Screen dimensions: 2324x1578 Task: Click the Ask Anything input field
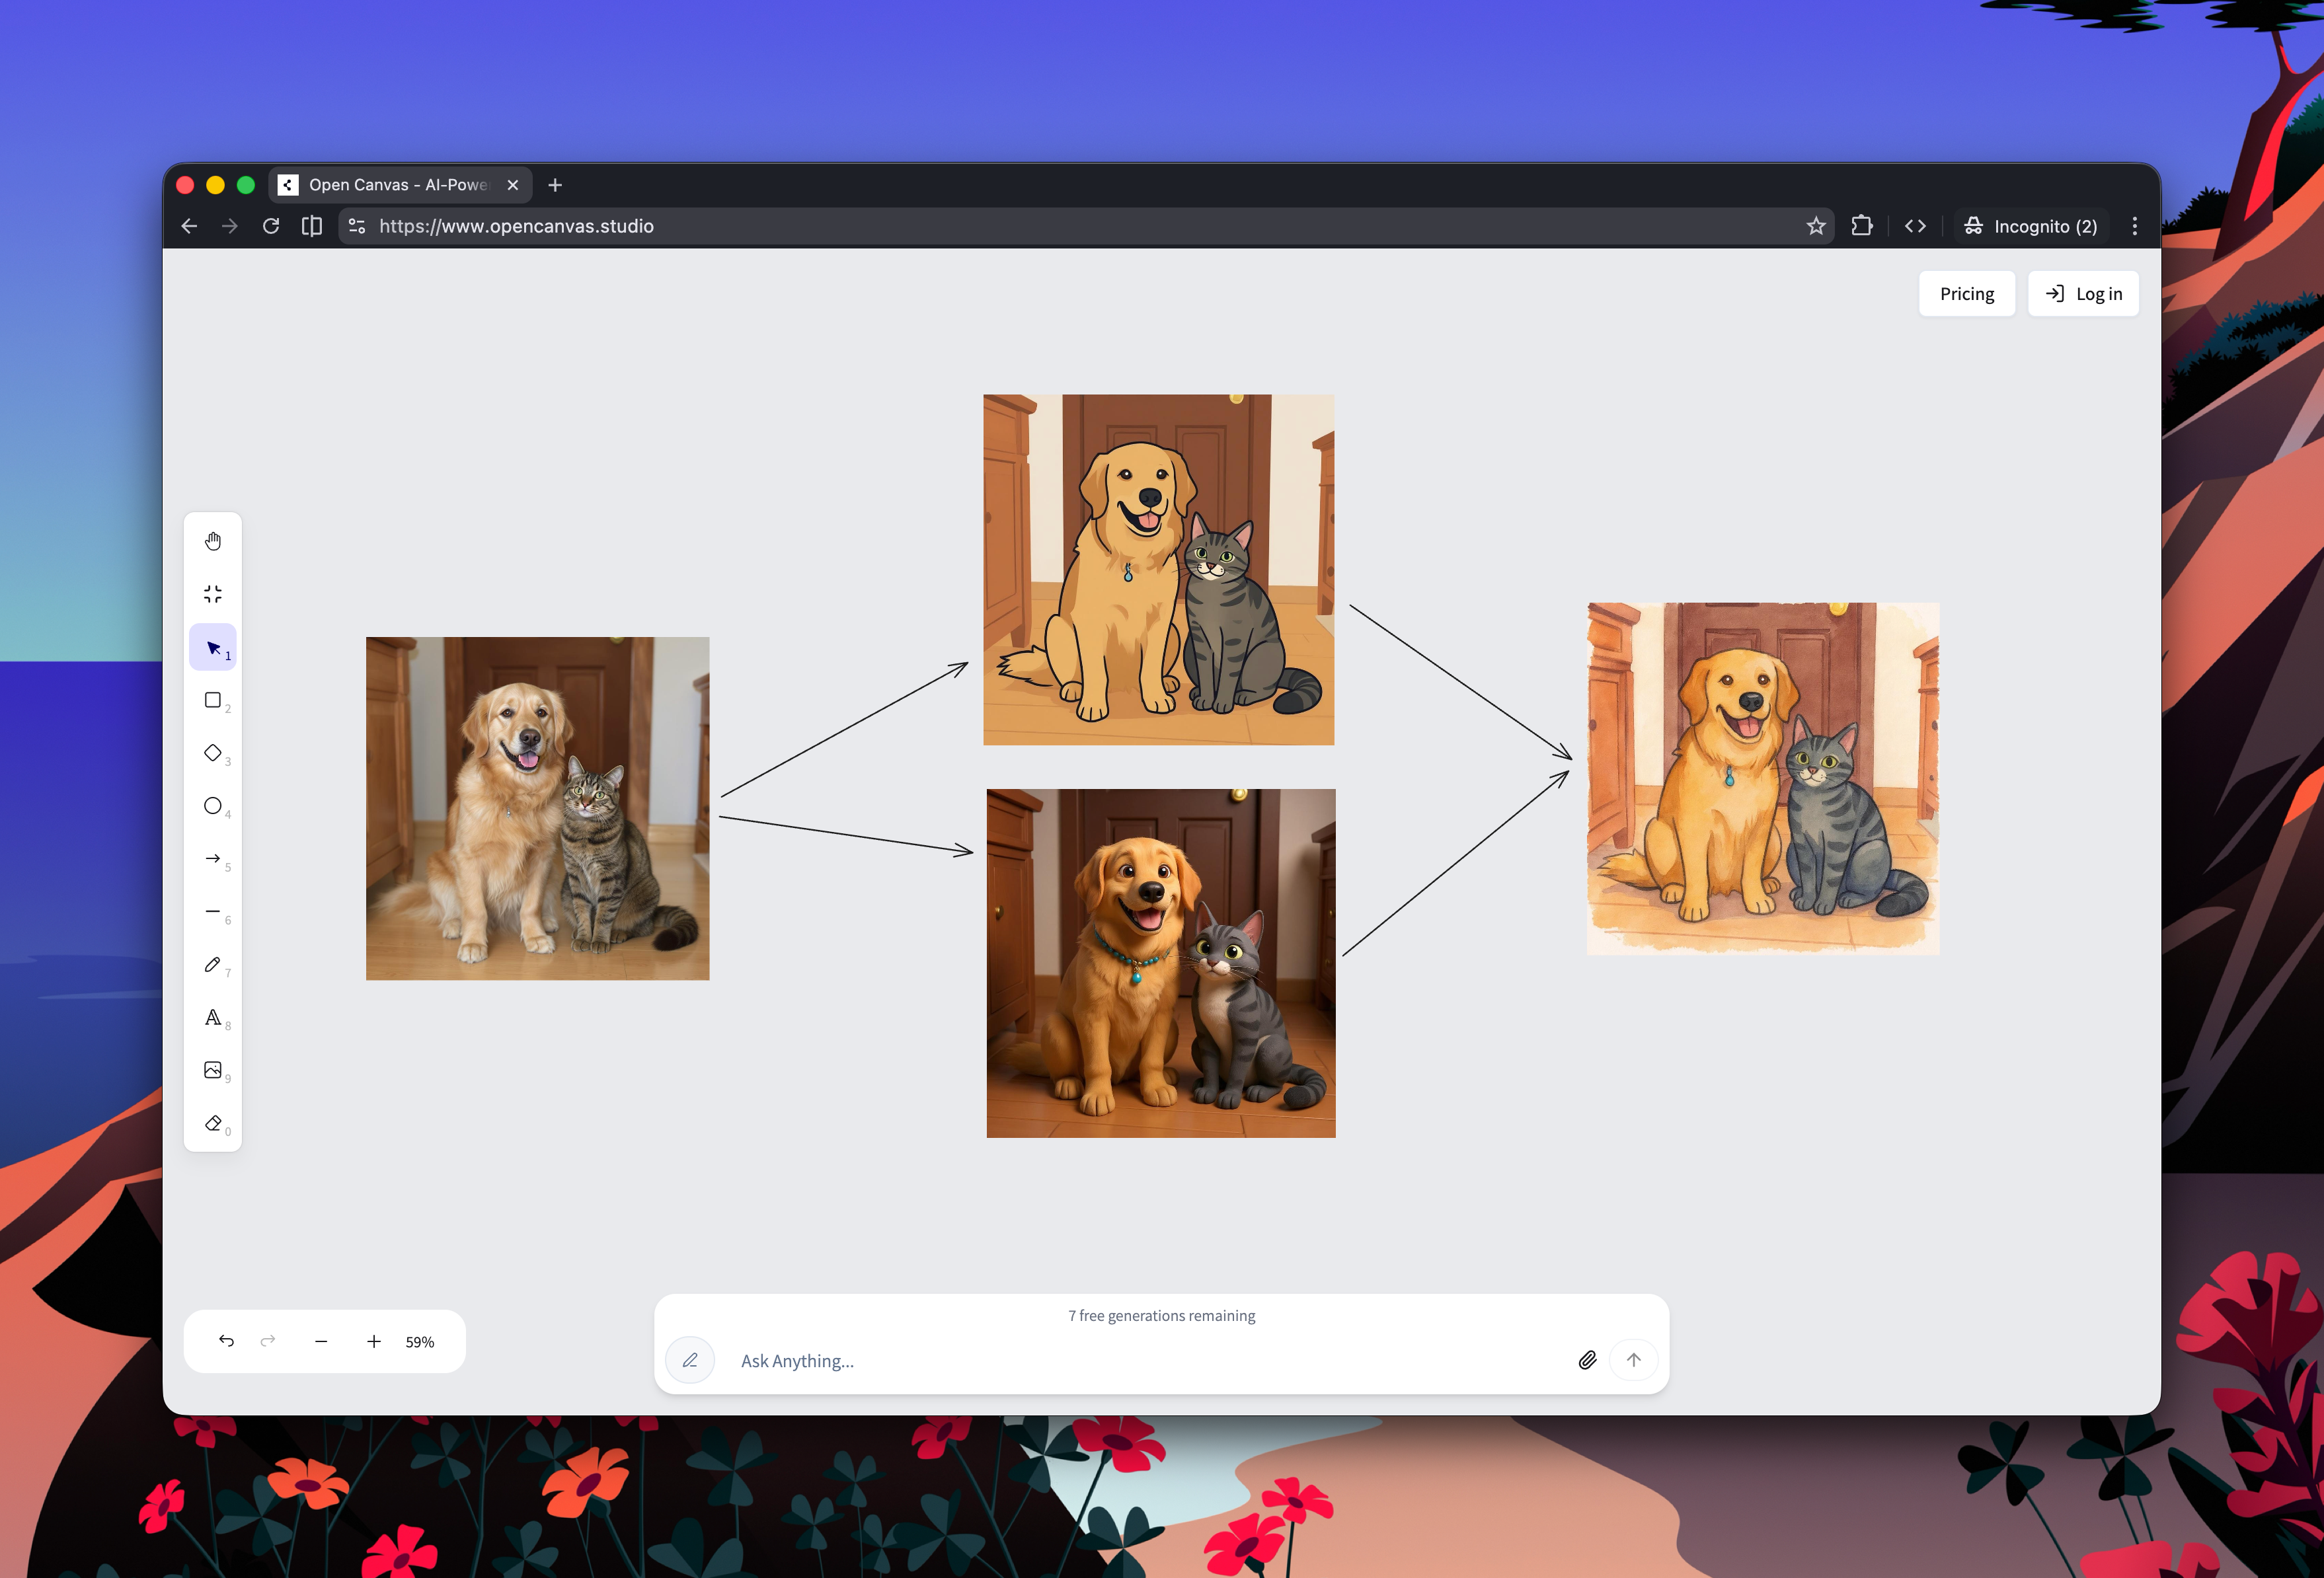point(1000,1360)
